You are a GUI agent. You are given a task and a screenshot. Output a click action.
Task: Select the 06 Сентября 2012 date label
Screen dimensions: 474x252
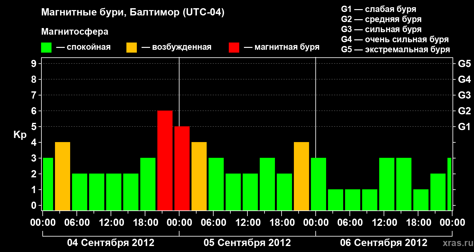point(384,243)
